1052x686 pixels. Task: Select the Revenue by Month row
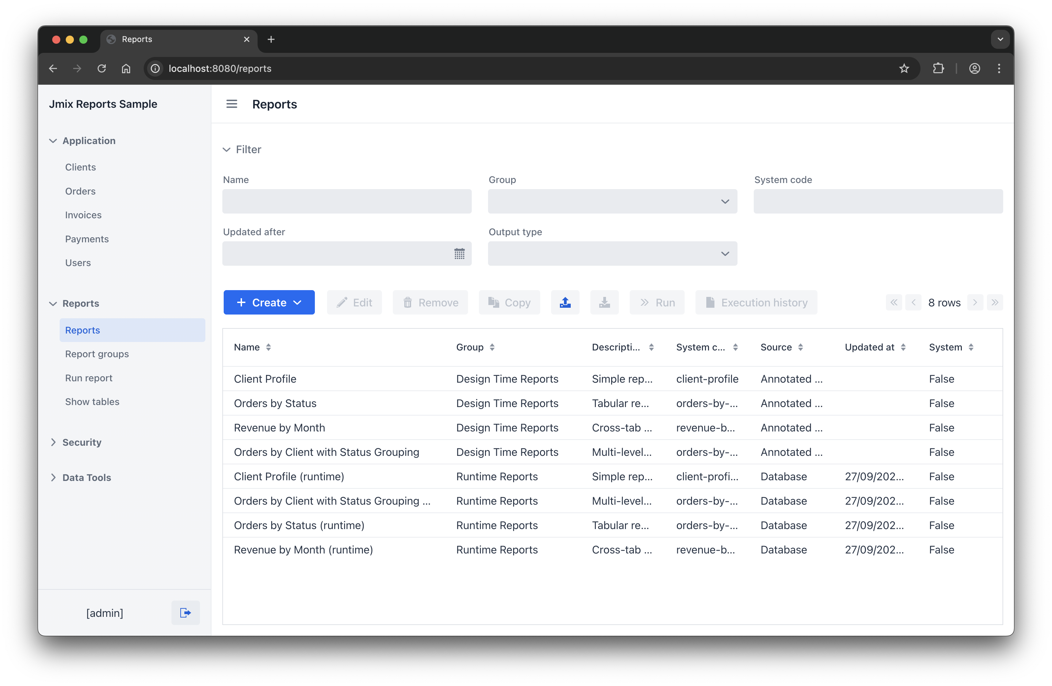(x=279, y=427)
